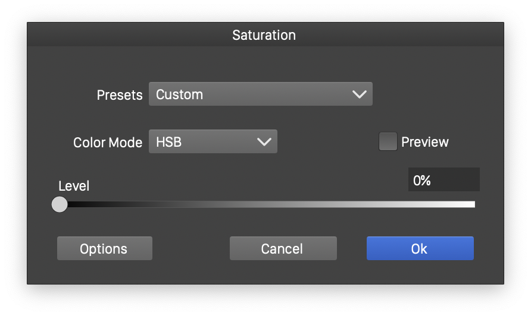531x316 pixels.
Task: Open the Color Mode dropdown
Action: (x=213, y=142)
